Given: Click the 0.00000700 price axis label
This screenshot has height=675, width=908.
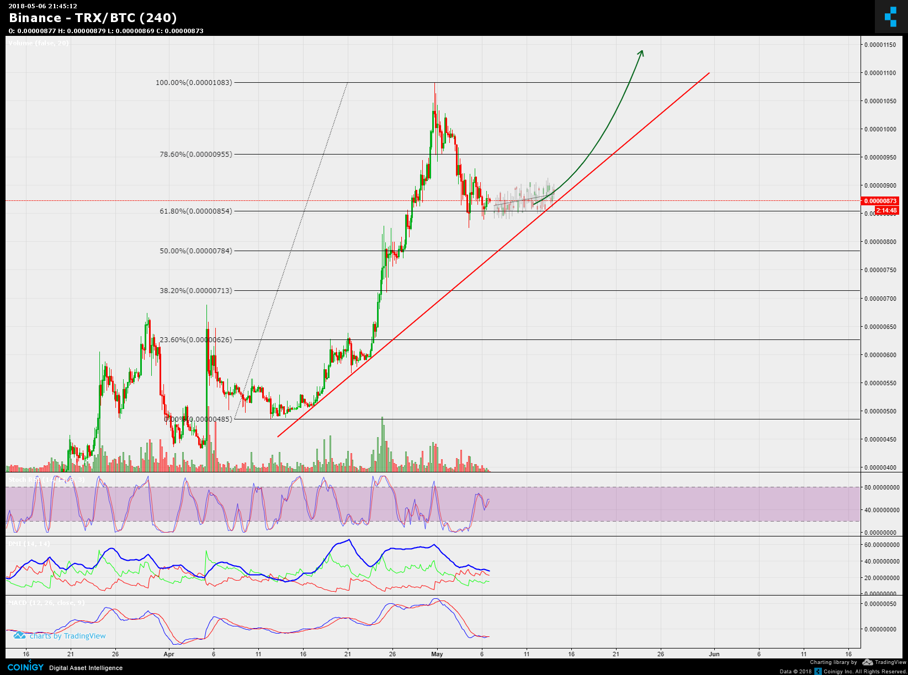Looking at the screenshot, I should 880,299.
